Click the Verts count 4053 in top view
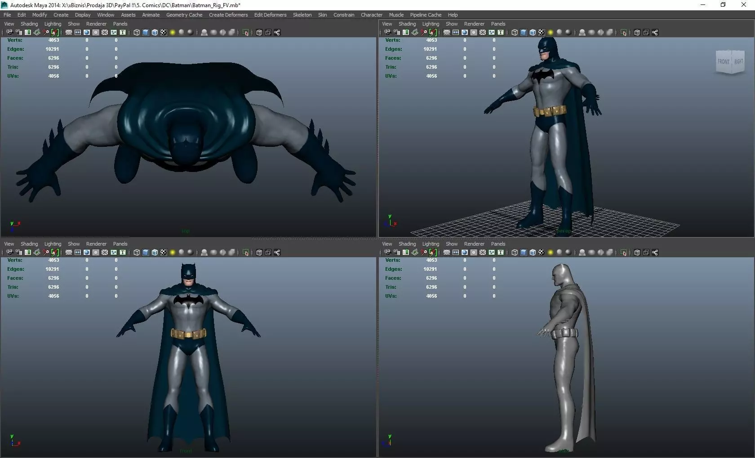755x458 pixels. [x=53, y=40]
